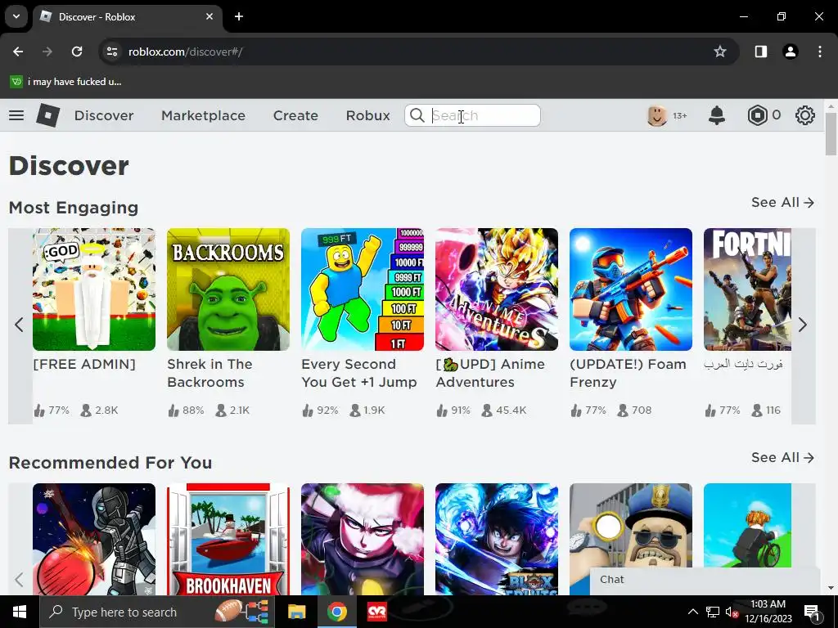Click See All for Most Engaging
838x628 pixels.
click(782, 203)
